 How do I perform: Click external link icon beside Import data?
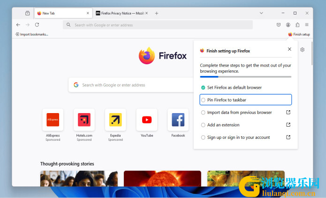click(288, 112)
